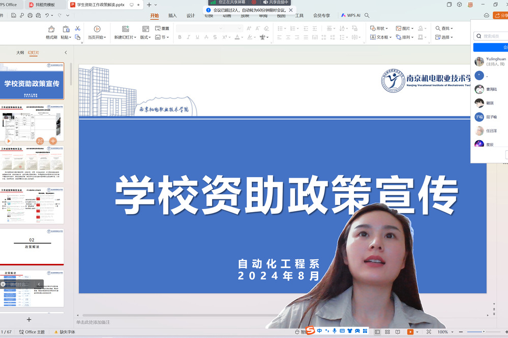The height and width of the screenshot is (338, 508).
Task: Dismiss the meeting time limit notification
Action: pos(290,10)
